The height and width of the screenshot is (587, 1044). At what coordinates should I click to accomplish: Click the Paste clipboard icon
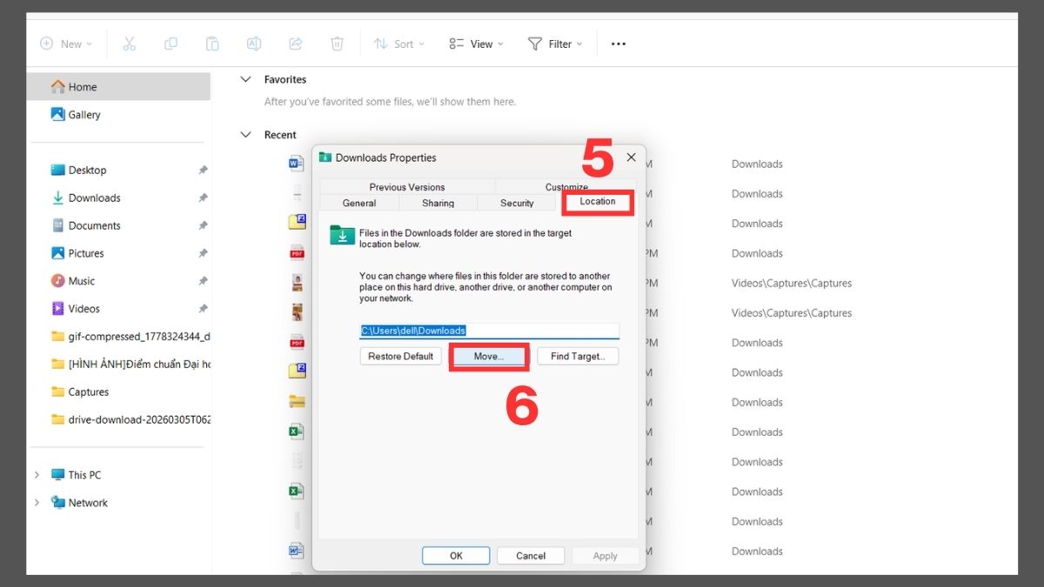[212, 43]
